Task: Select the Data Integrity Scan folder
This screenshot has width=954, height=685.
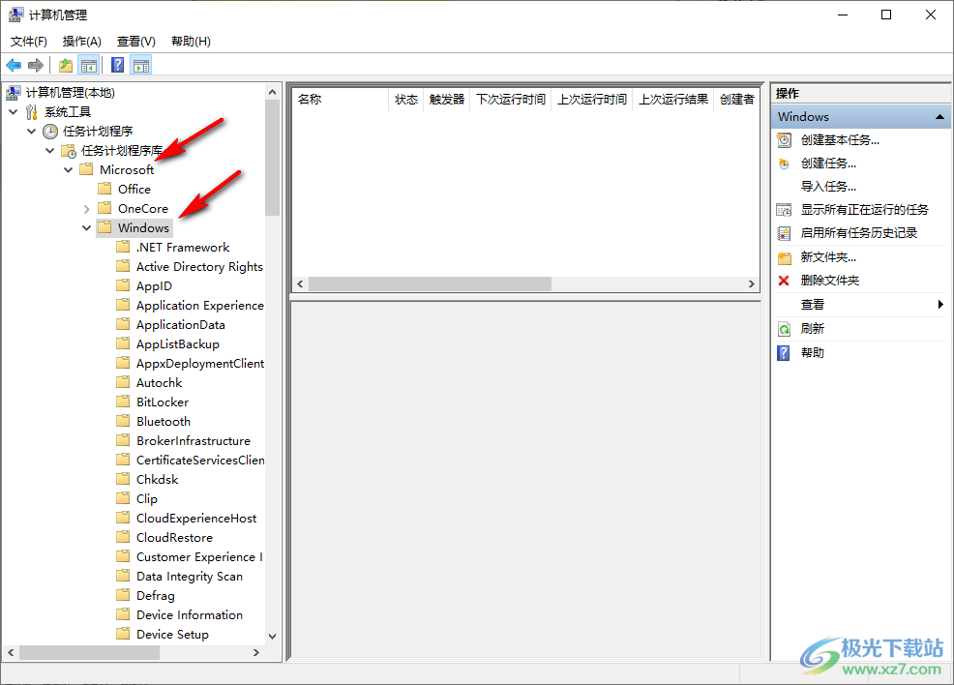Action: [190, 576]
